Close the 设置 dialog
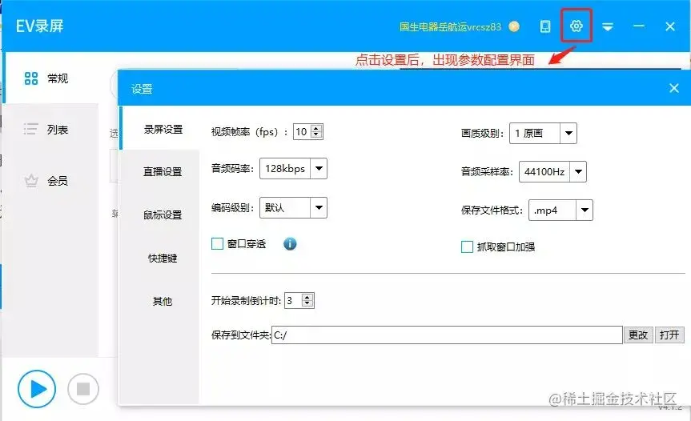The image size is (691, 421). [674, 88]
